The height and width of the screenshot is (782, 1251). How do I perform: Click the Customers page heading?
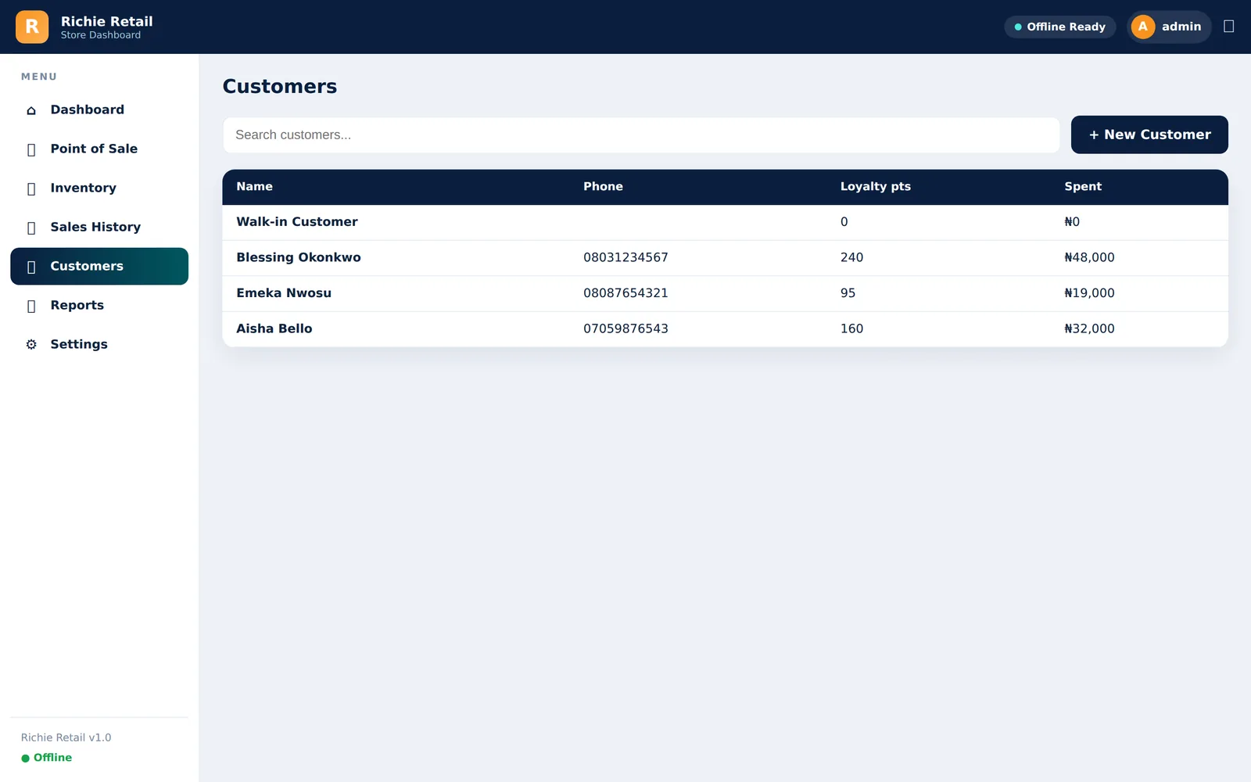[x=280, y=86]
